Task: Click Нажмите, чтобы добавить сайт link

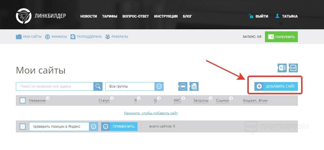Action: 151,113
